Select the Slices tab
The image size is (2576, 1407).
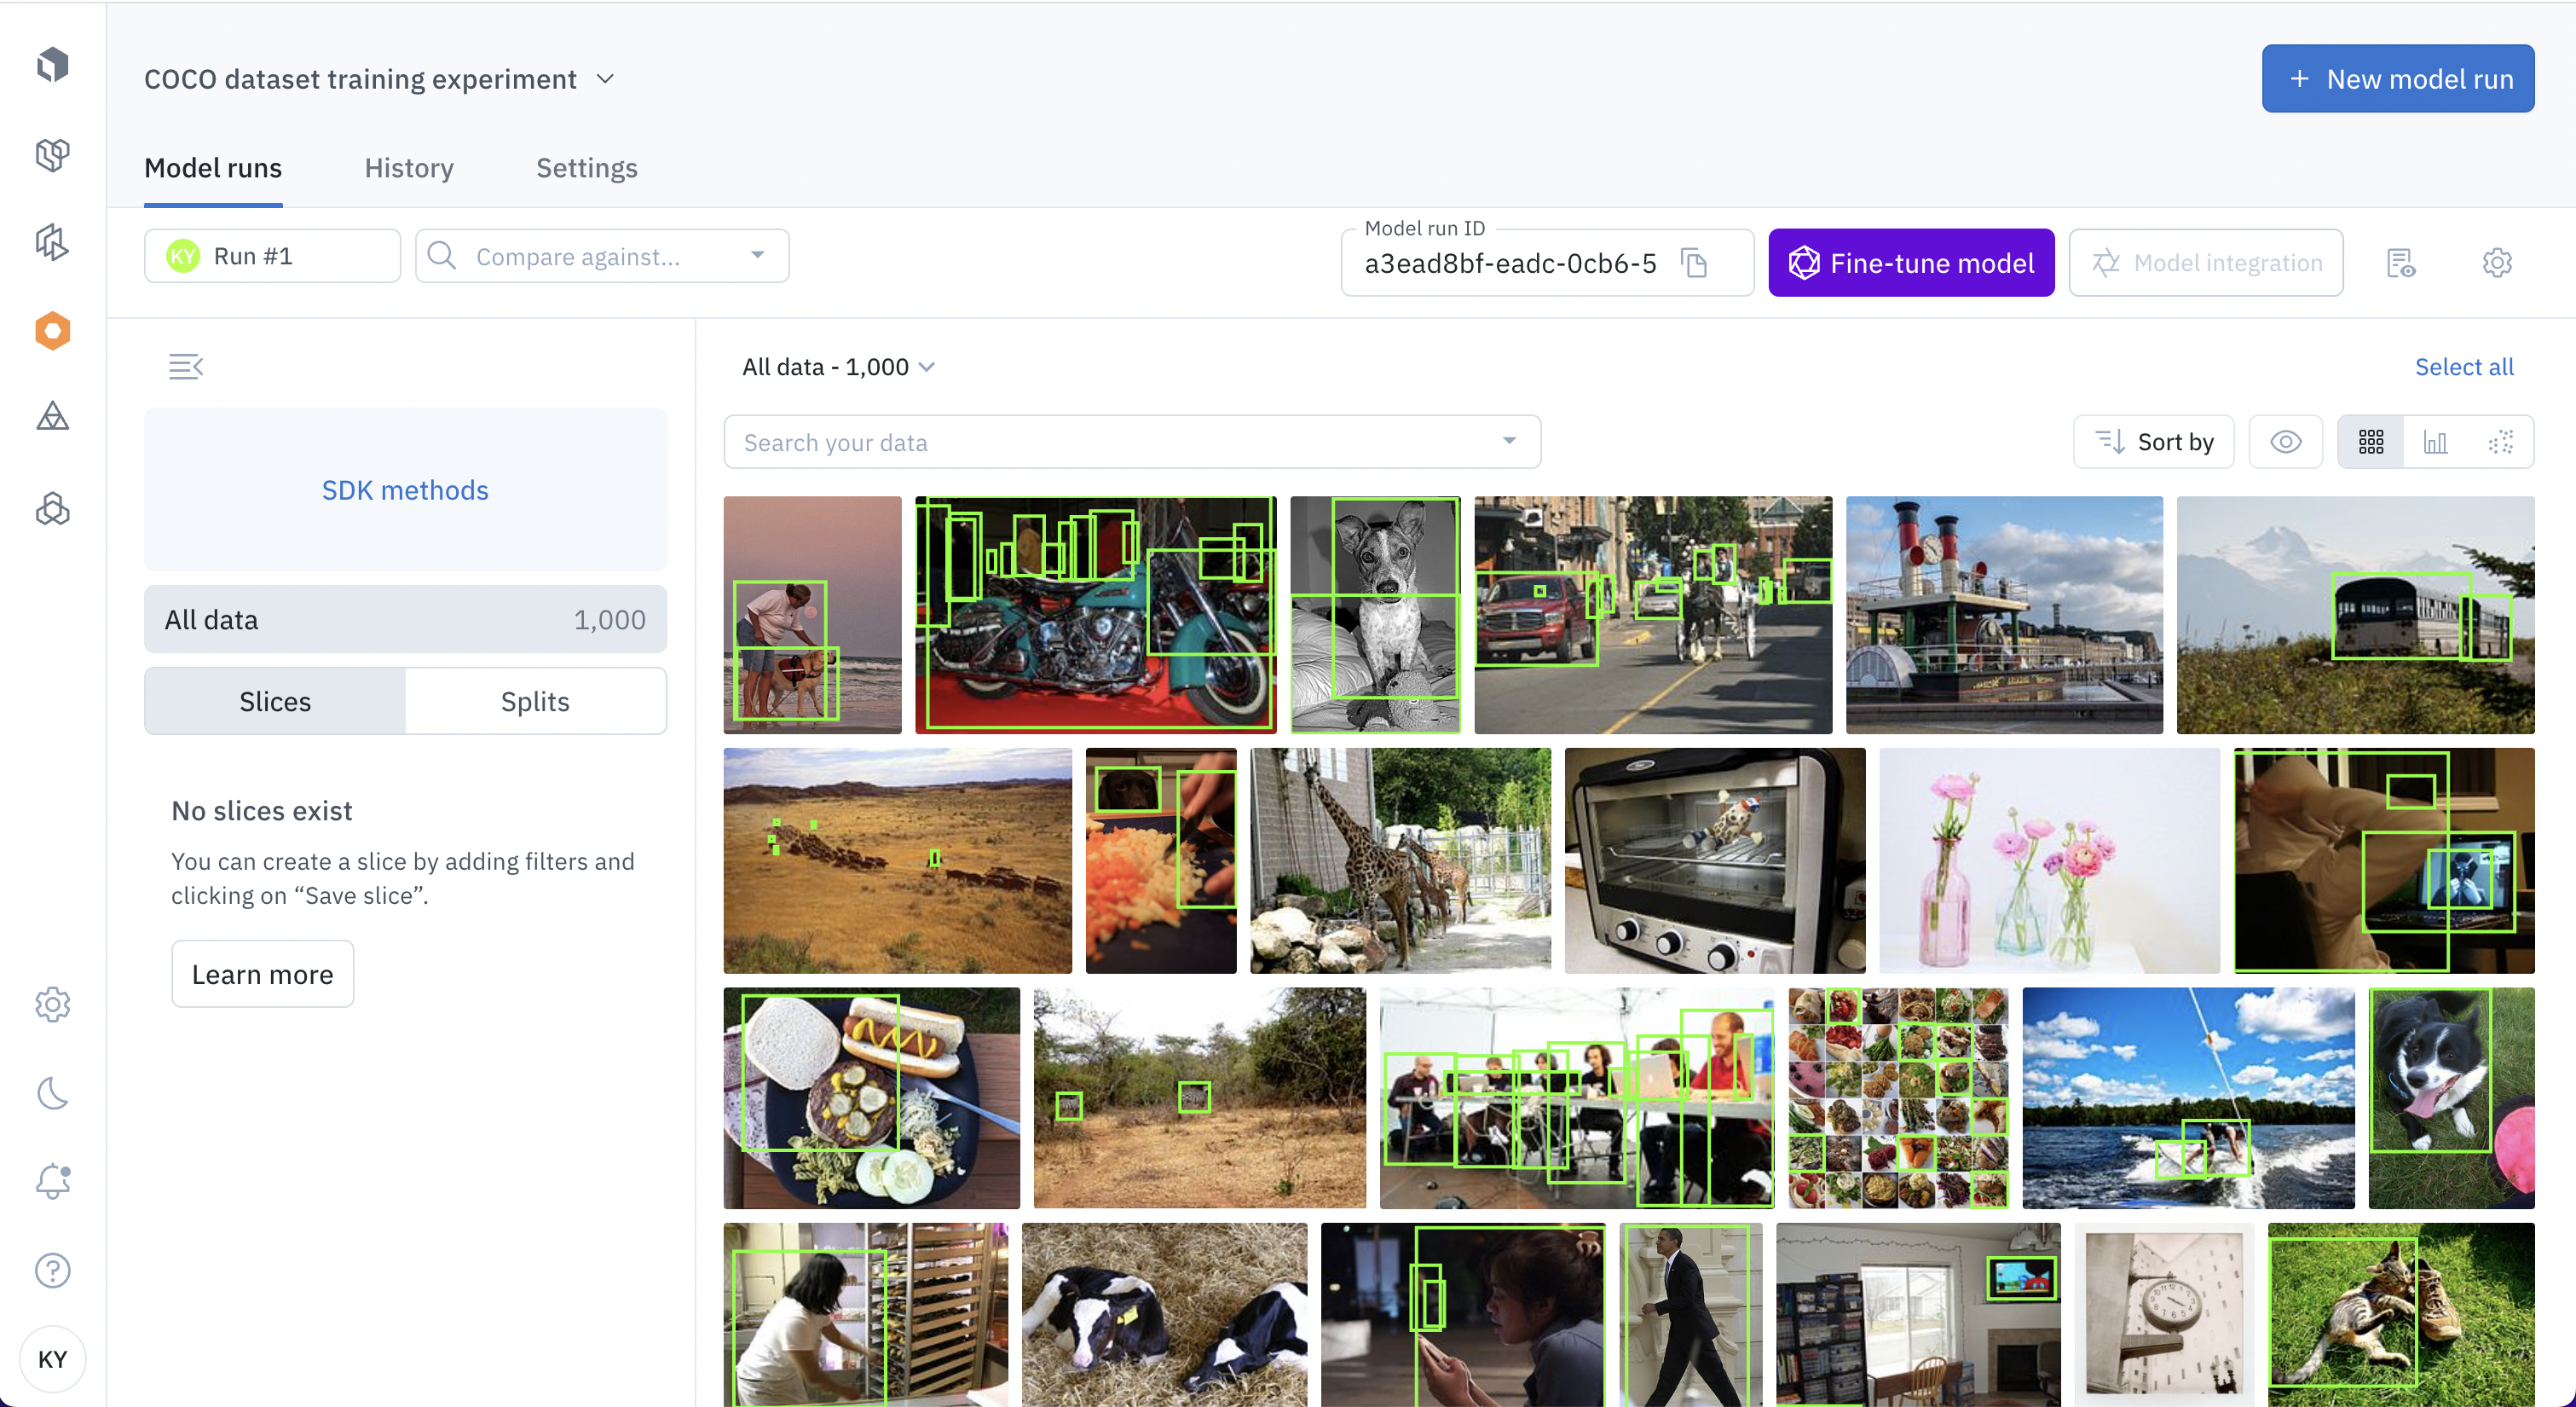pos(275,702)
